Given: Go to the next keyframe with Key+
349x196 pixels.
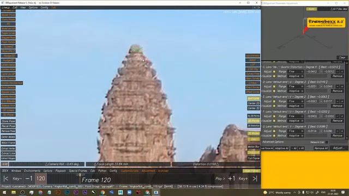Looking at the screenshot, I should (x=243, y=179).
